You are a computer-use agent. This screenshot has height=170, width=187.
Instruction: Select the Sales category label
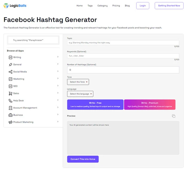click(x=16, y=93)
